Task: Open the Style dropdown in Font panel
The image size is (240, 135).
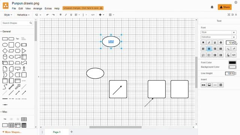Action: click(218, 32)
